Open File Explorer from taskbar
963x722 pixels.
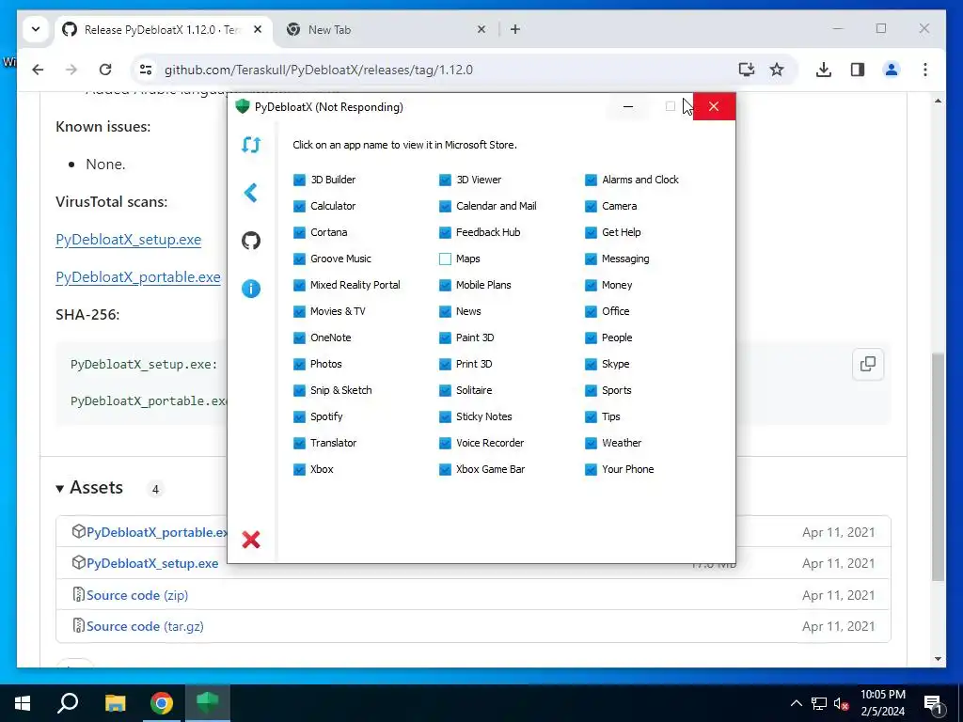coord(115,703)
